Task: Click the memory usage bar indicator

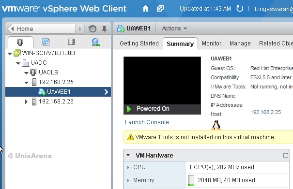Action: coord(191,180)
